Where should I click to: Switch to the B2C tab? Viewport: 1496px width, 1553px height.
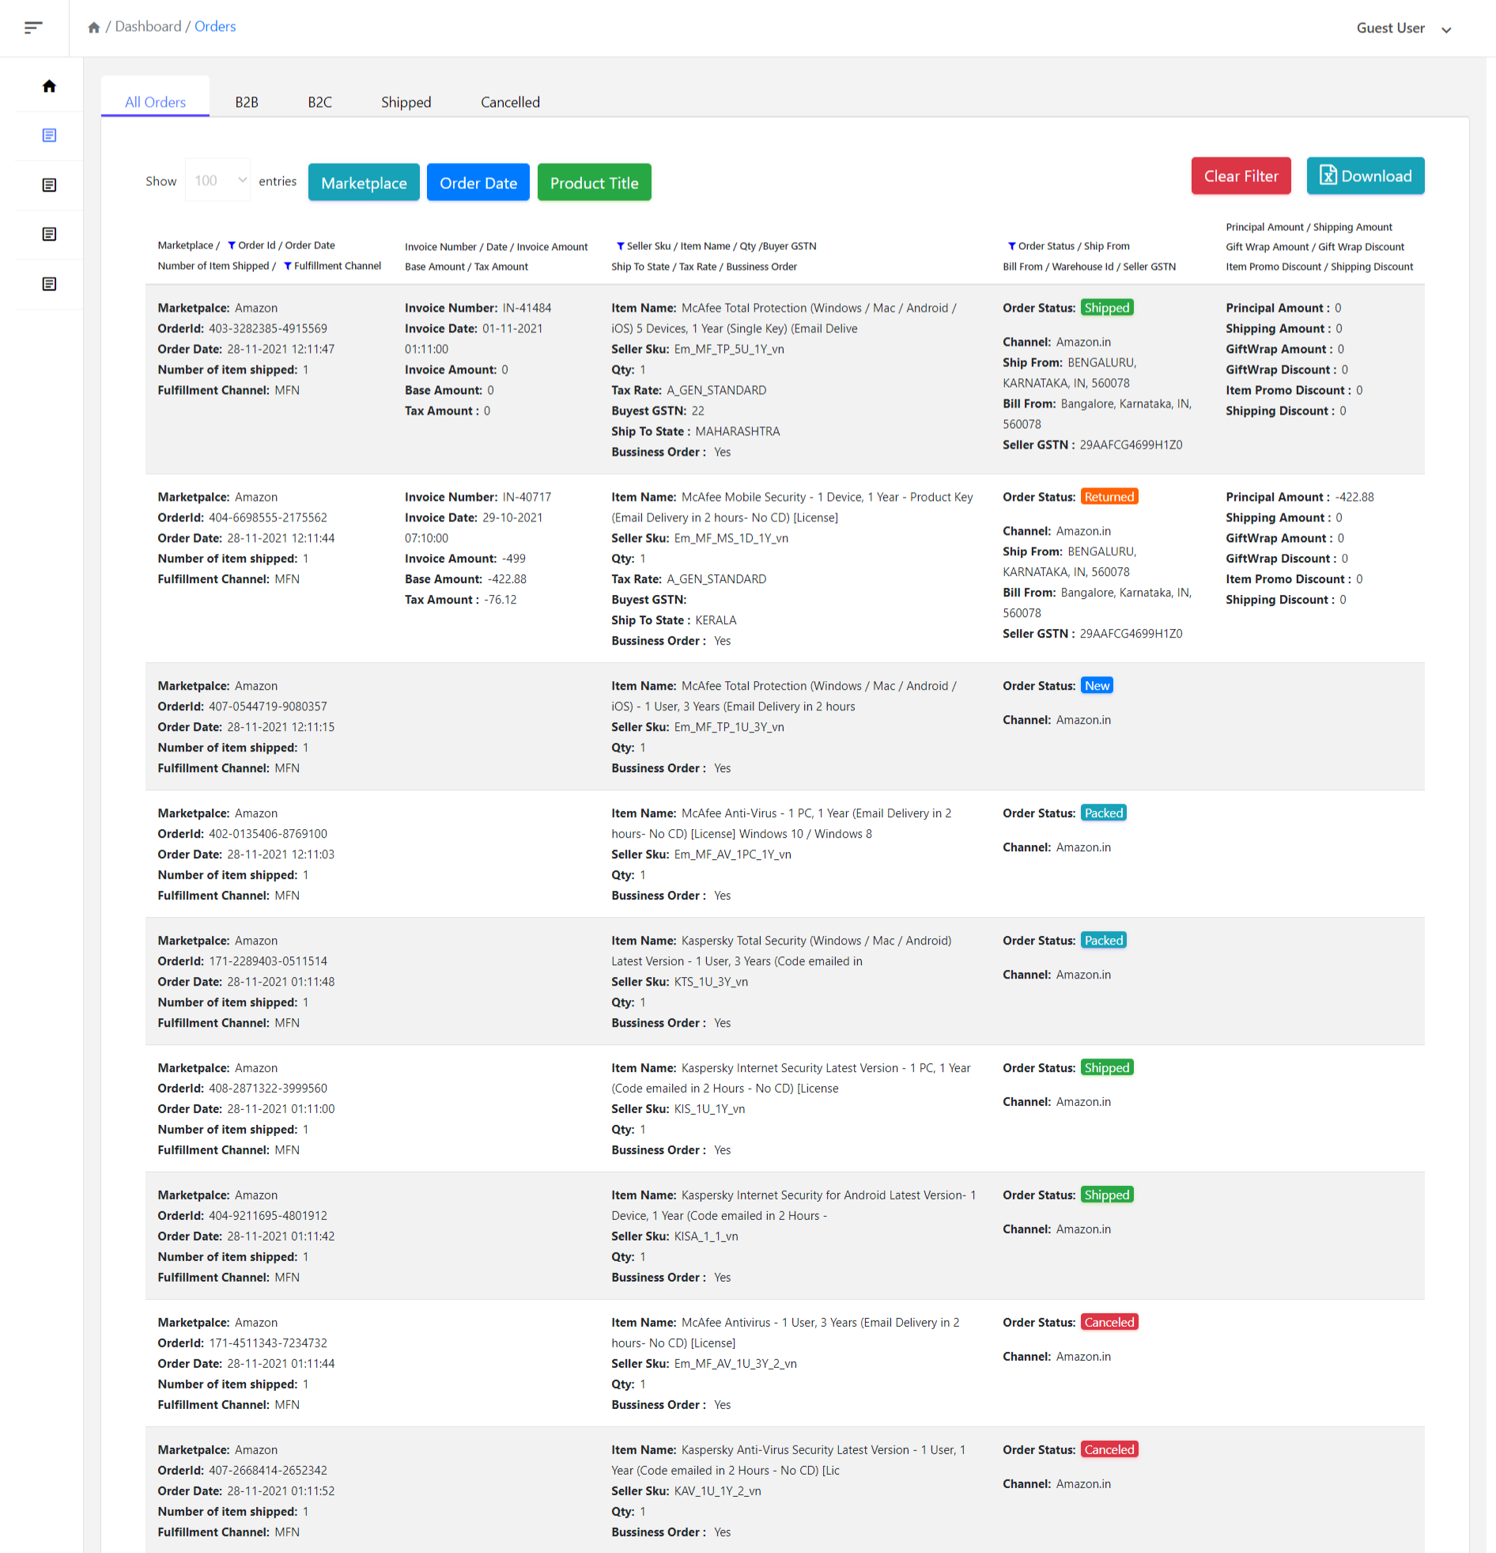coord(319,102)
